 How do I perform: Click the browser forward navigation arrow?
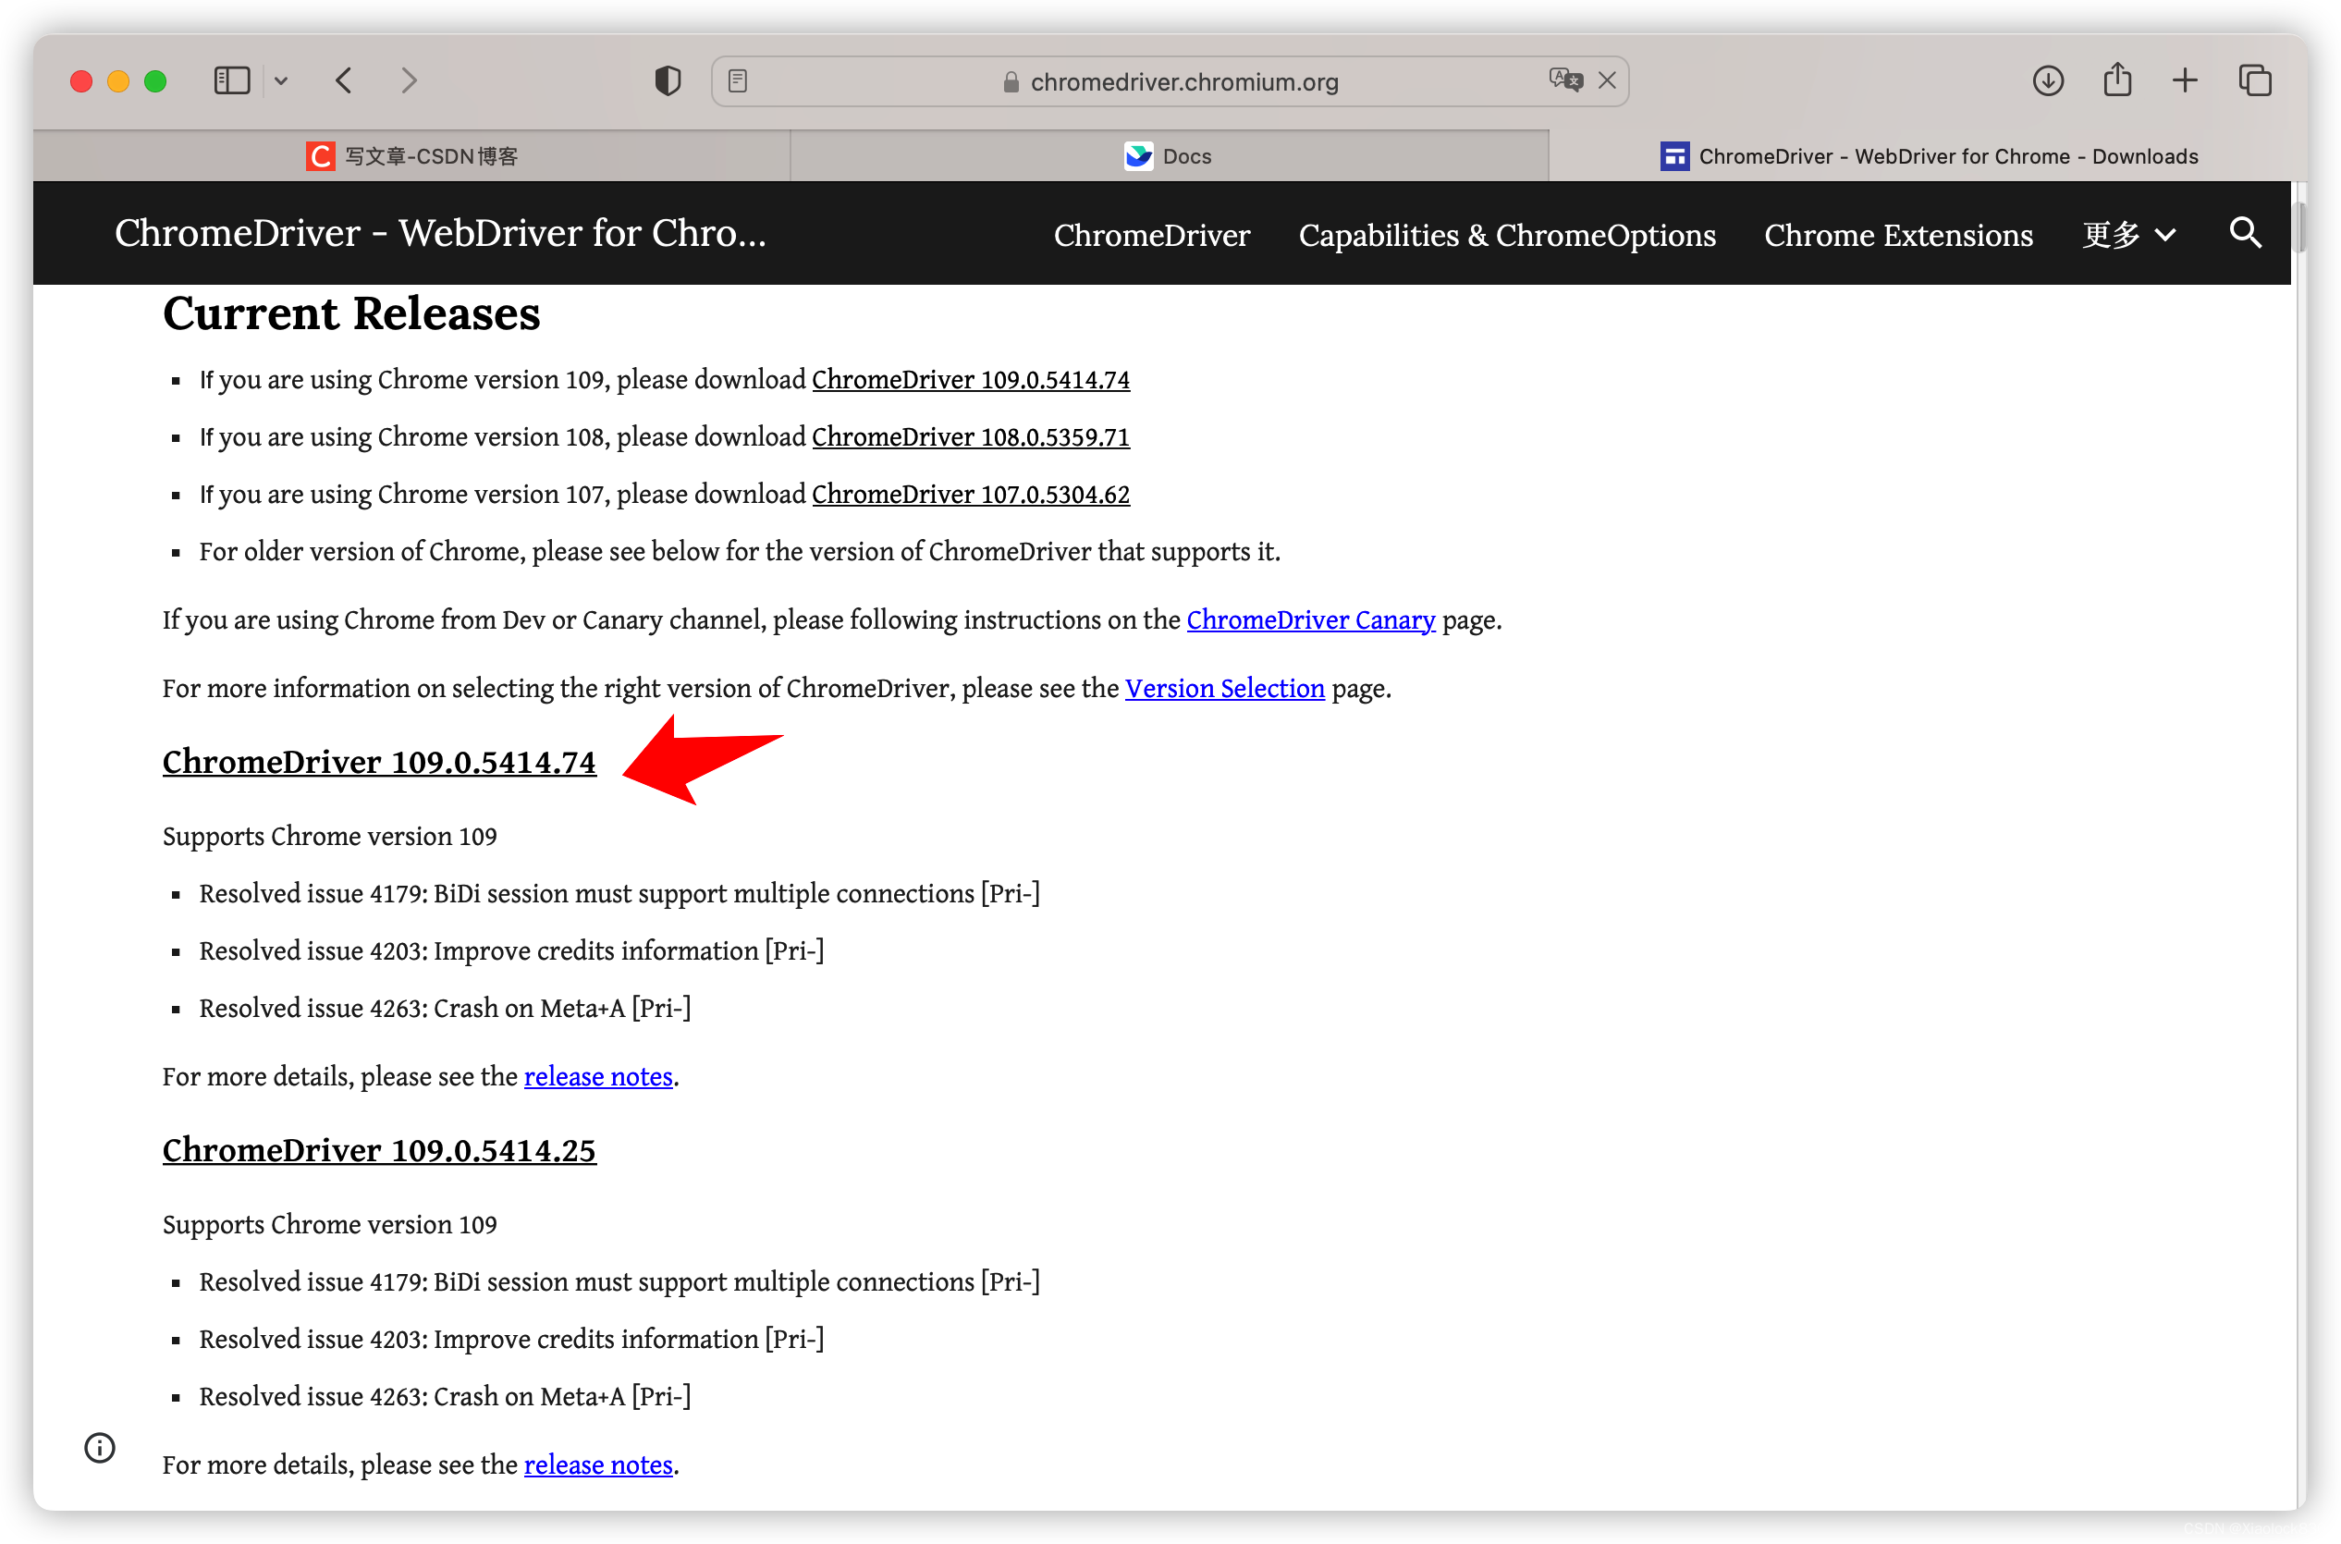(409, 81)
